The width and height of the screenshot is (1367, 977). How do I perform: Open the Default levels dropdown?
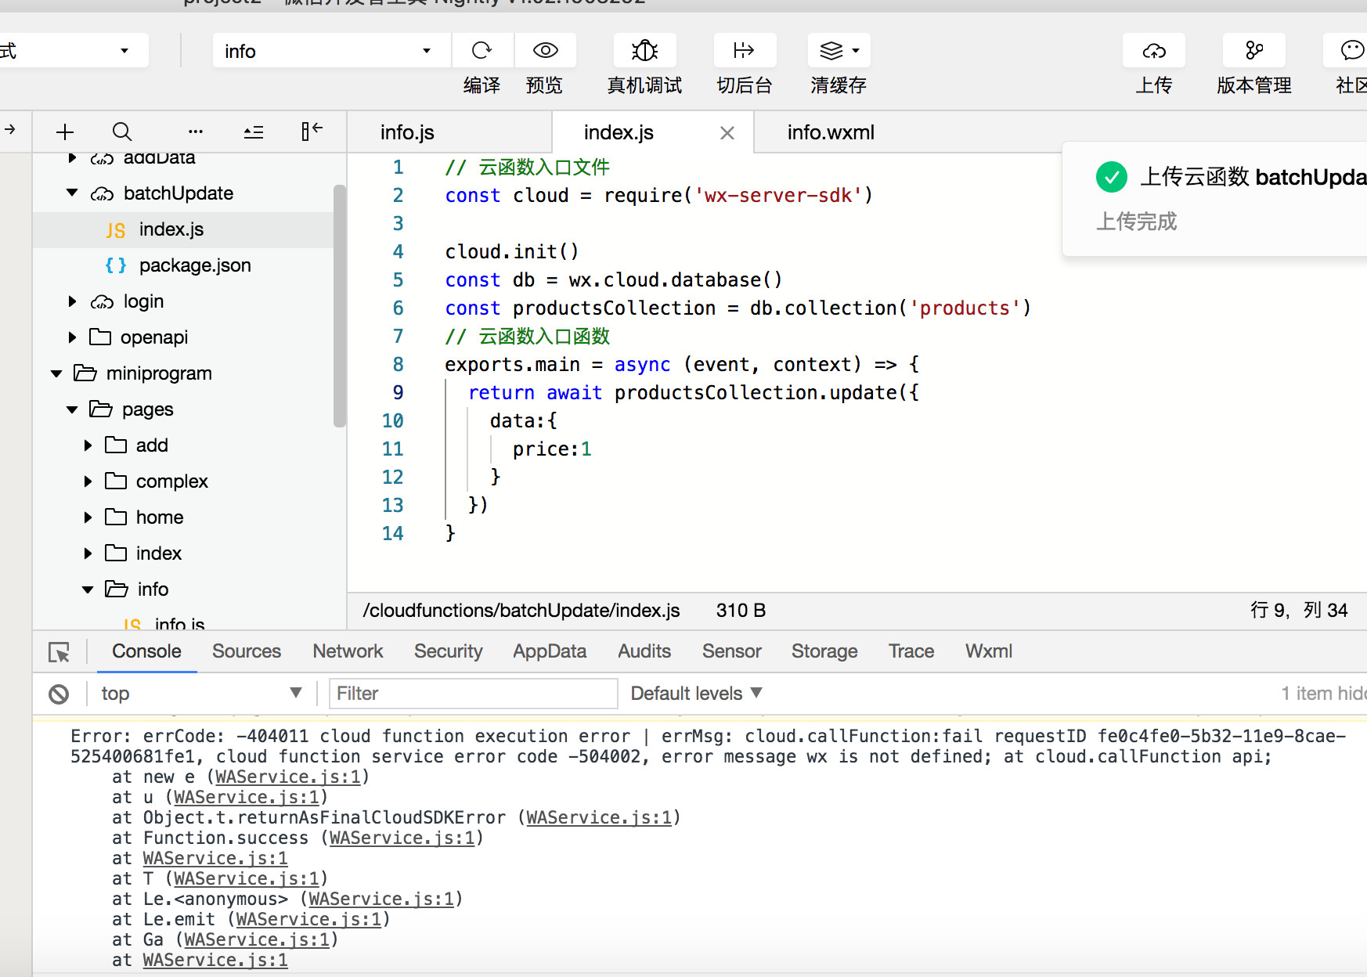696,694
